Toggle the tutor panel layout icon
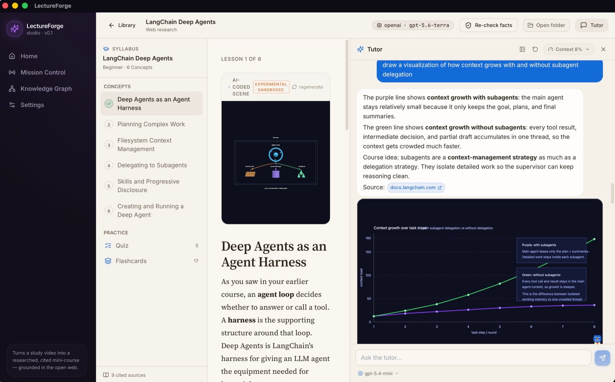 522,49
